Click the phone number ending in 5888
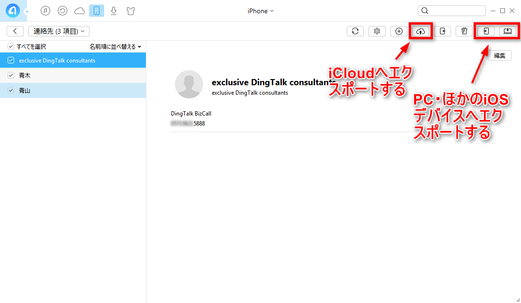521x303 pixels. 188,124
